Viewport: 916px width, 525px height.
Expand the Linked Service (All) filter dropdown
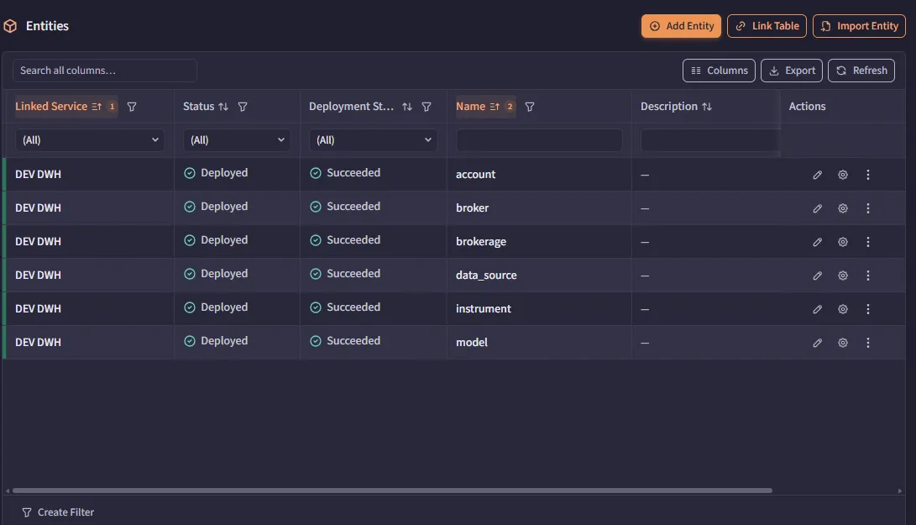pos(90,140)
